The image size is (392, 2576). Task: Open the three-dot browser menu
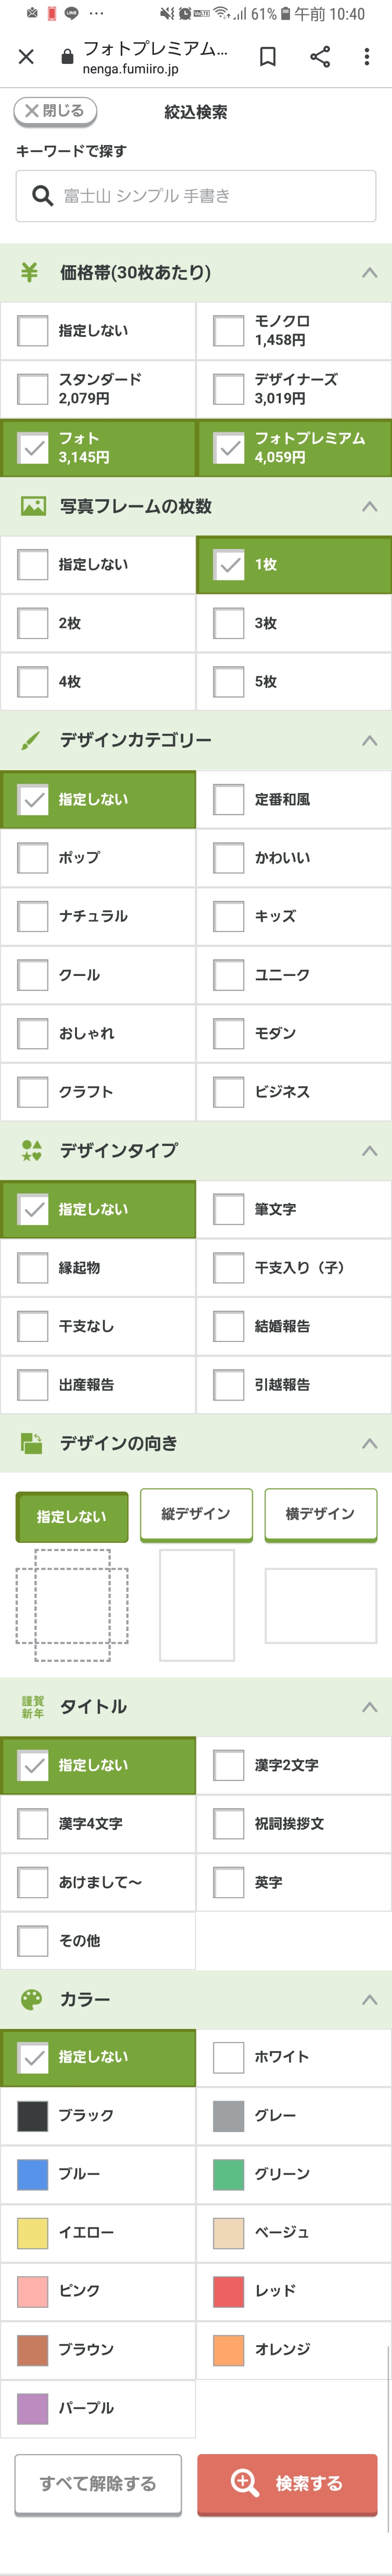point(367,57)
